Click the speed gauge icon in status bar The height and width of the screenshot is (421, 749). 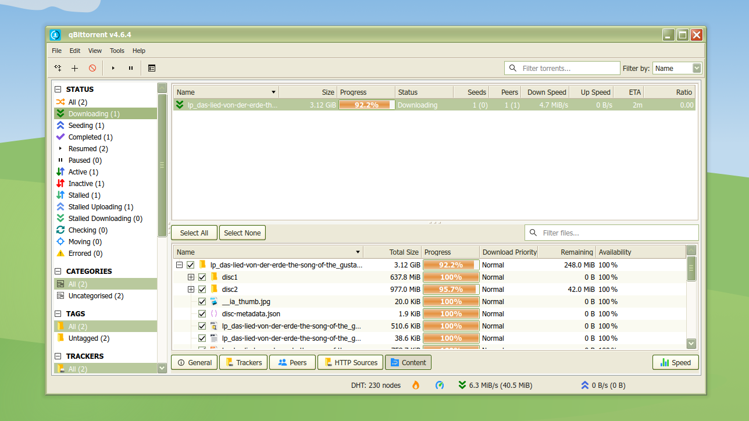(x=440, y=385)
